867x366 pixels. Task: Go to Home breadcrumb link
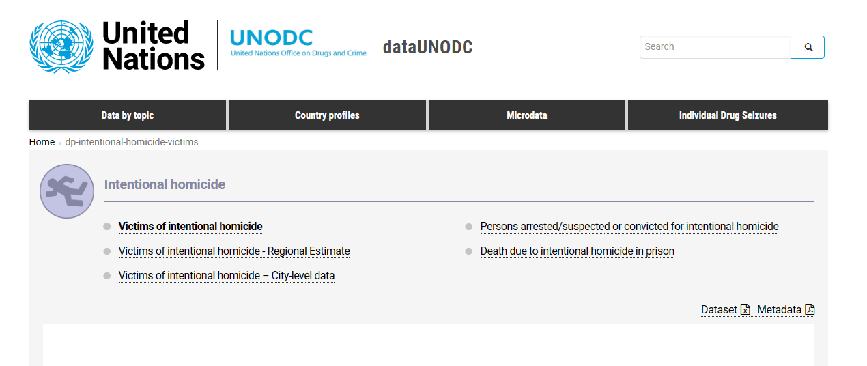click(42, 142)
